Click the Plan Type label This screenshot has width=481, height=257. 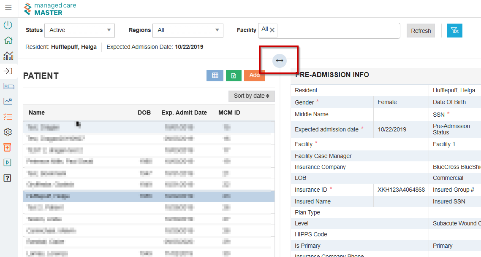coord(307,212)
